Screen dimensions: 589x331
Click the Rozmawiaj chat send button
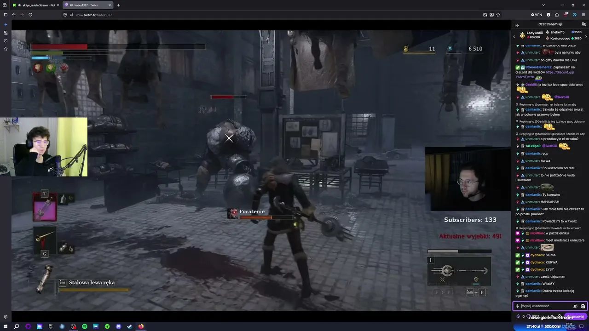coord(575,316)
